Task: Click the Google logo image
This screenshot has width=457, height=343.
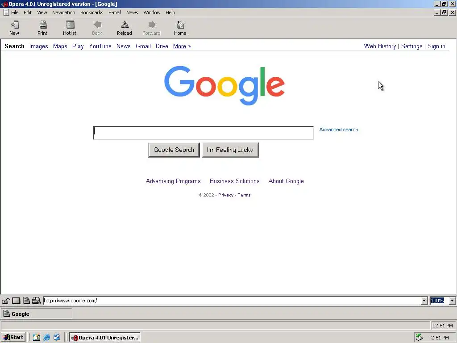Action: (224, 85)
